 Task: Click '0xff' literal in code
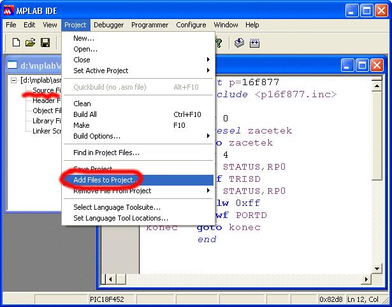click(248, 203)
